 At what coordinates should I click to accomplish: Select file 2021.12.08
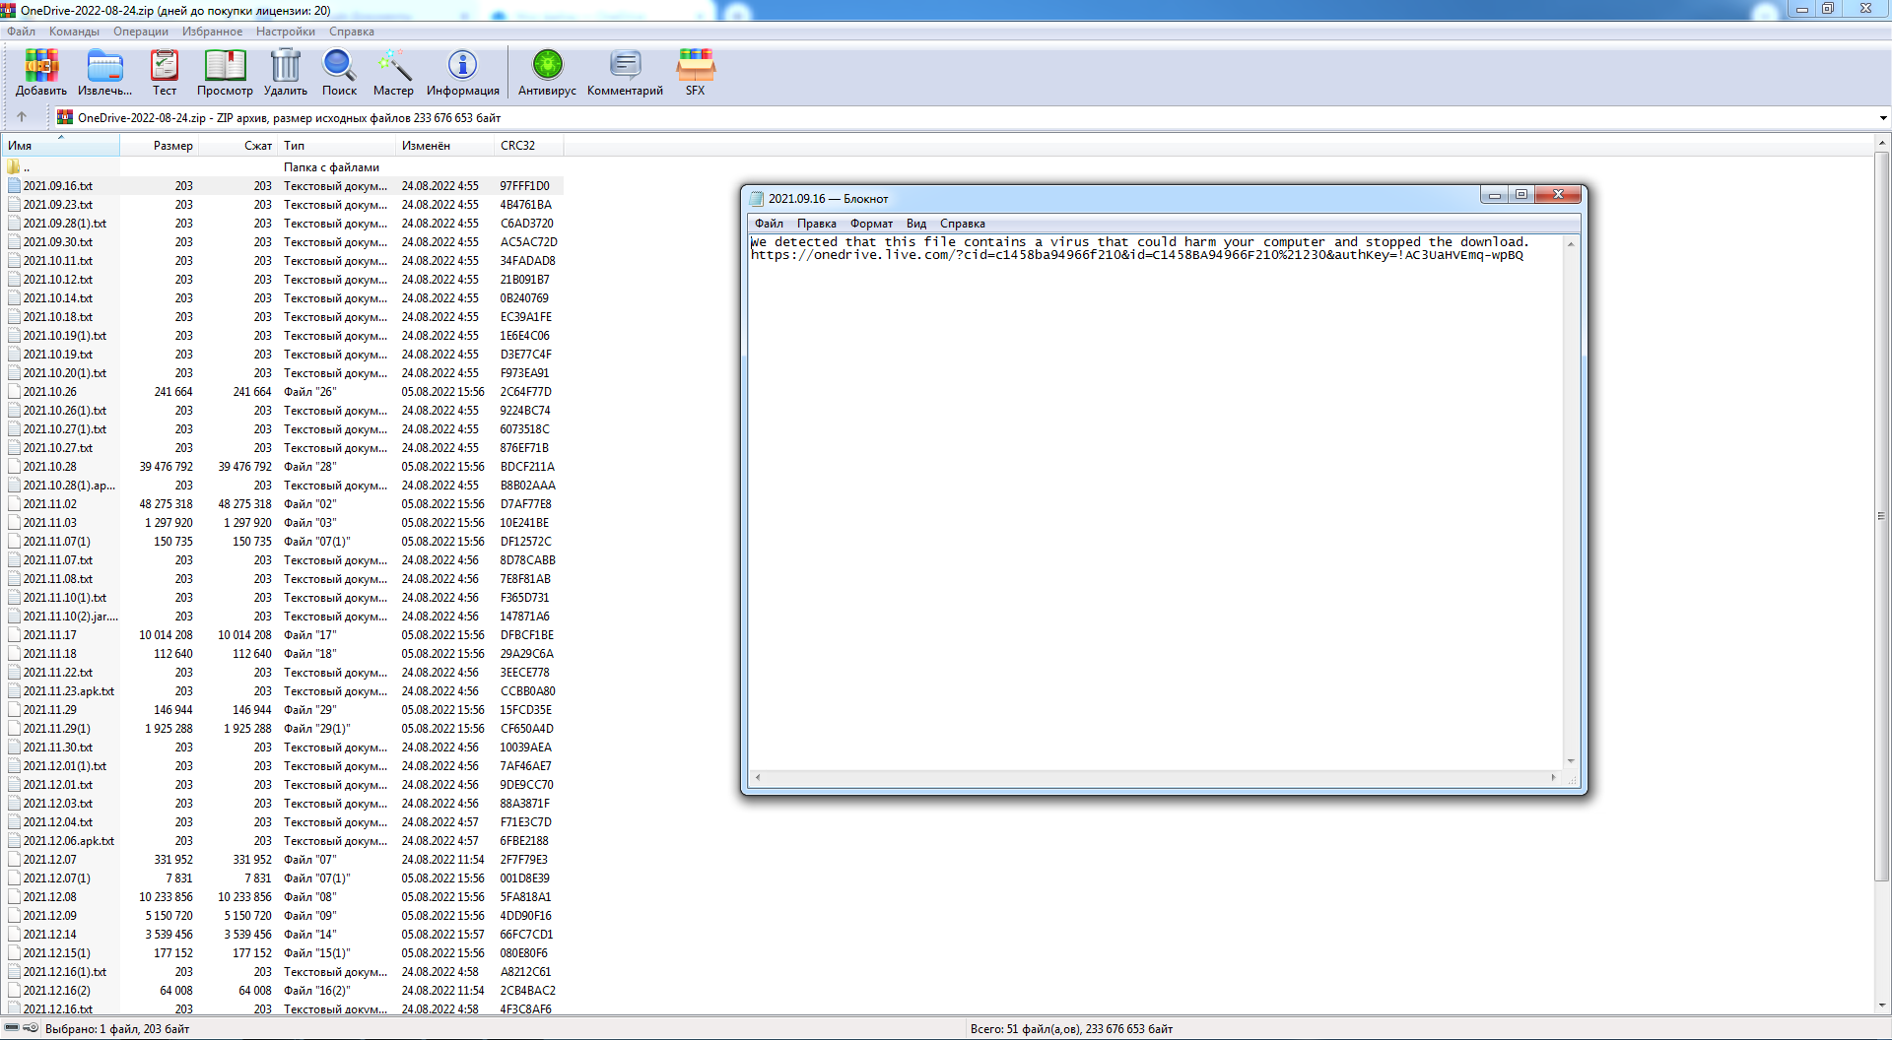[50, 897]
